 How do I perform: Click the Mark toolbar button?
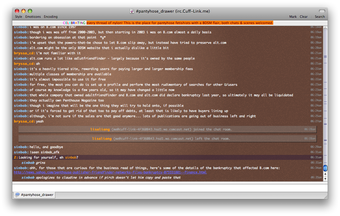pos(293,17)
